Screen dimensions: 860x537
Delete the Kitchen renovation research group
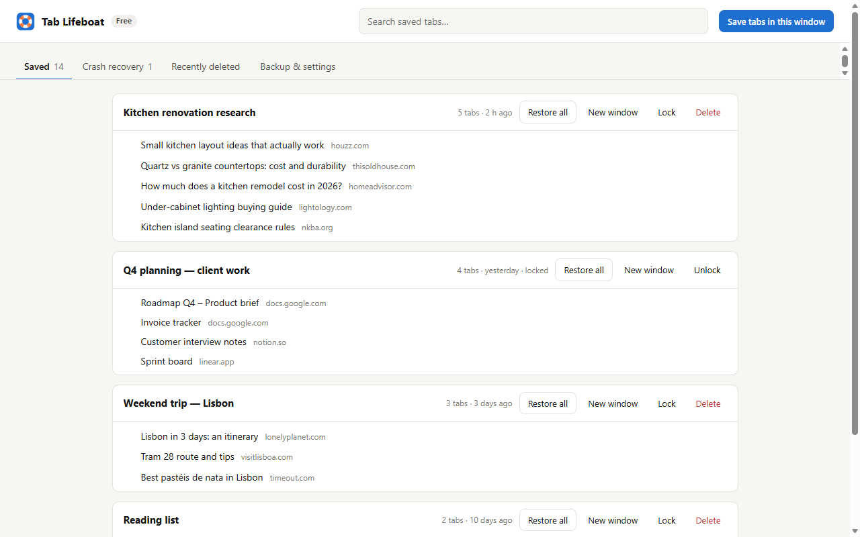708,112
